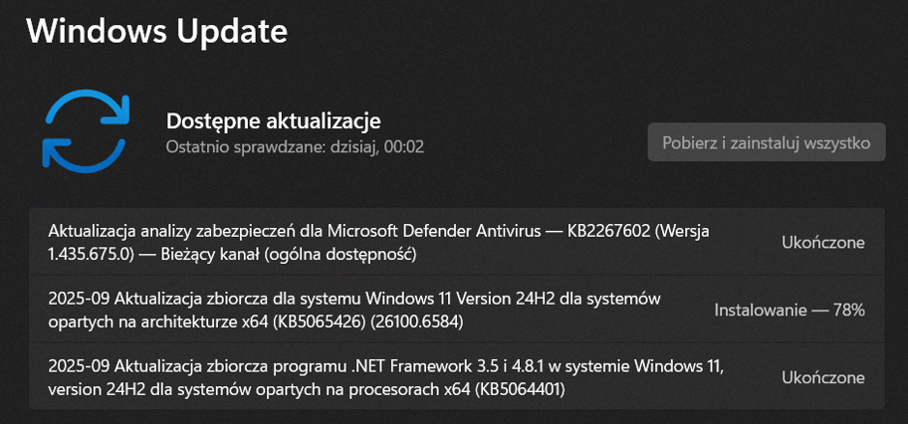Select the .NET Framework cumulative update row
908x424 pixels.
[x=456, y=377]
